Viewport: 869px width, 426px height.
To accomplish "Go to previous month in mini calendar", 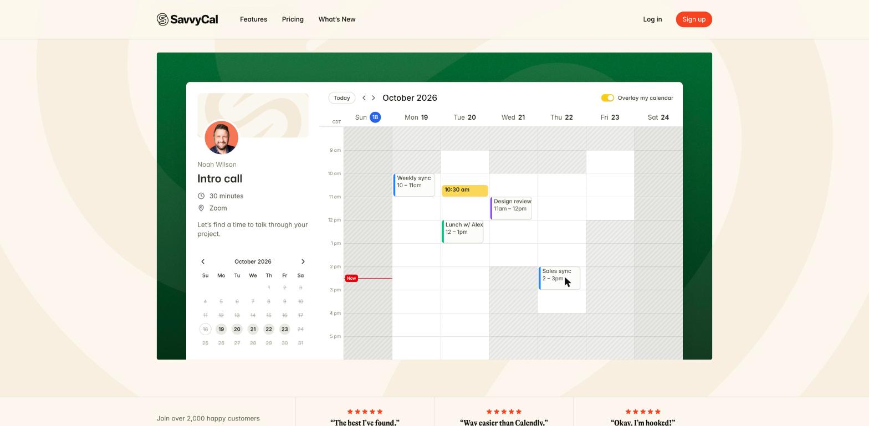I will pos(203,261).
